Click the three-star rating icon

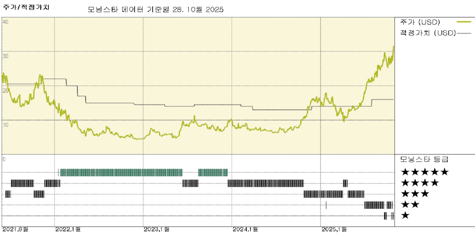coord(414,194)
